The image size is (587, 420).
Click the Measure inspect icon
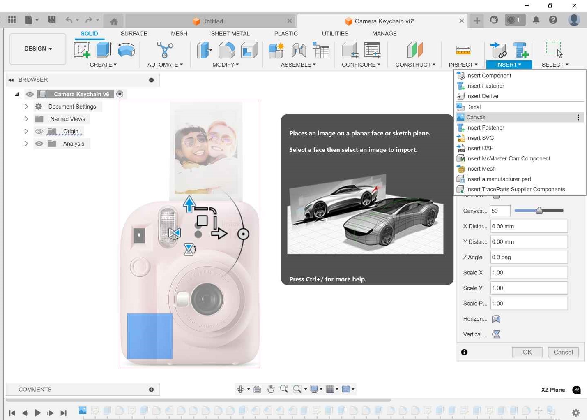pos(463,50)
